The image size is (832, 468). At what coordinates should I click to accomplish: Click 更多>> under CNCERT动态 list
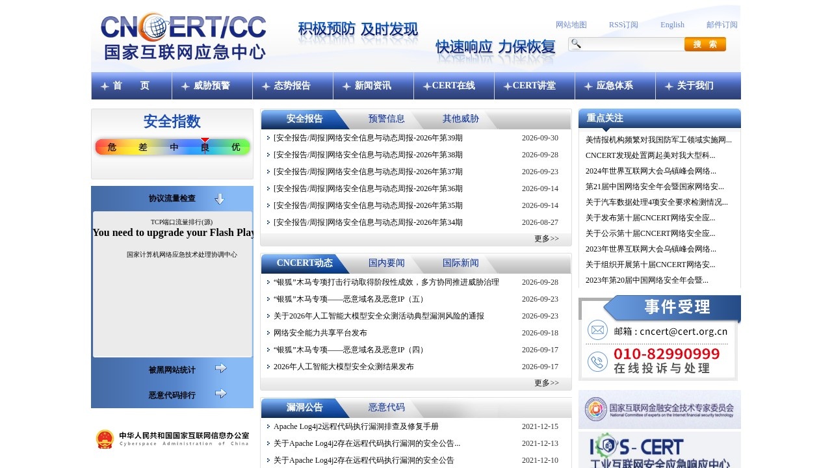[x=547, y=383]
